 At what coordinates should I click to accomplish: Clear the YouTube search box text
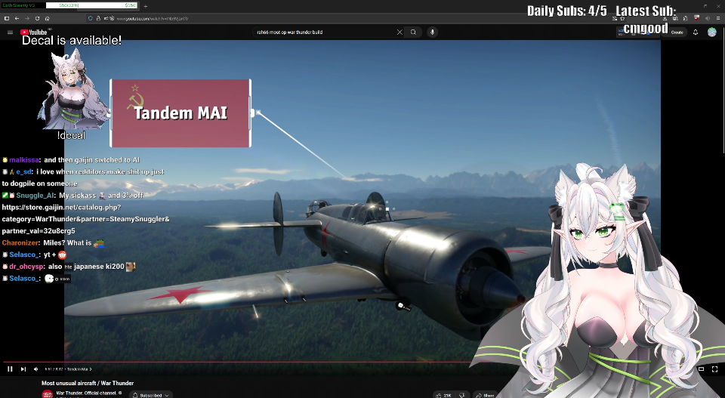click(400, 32)
